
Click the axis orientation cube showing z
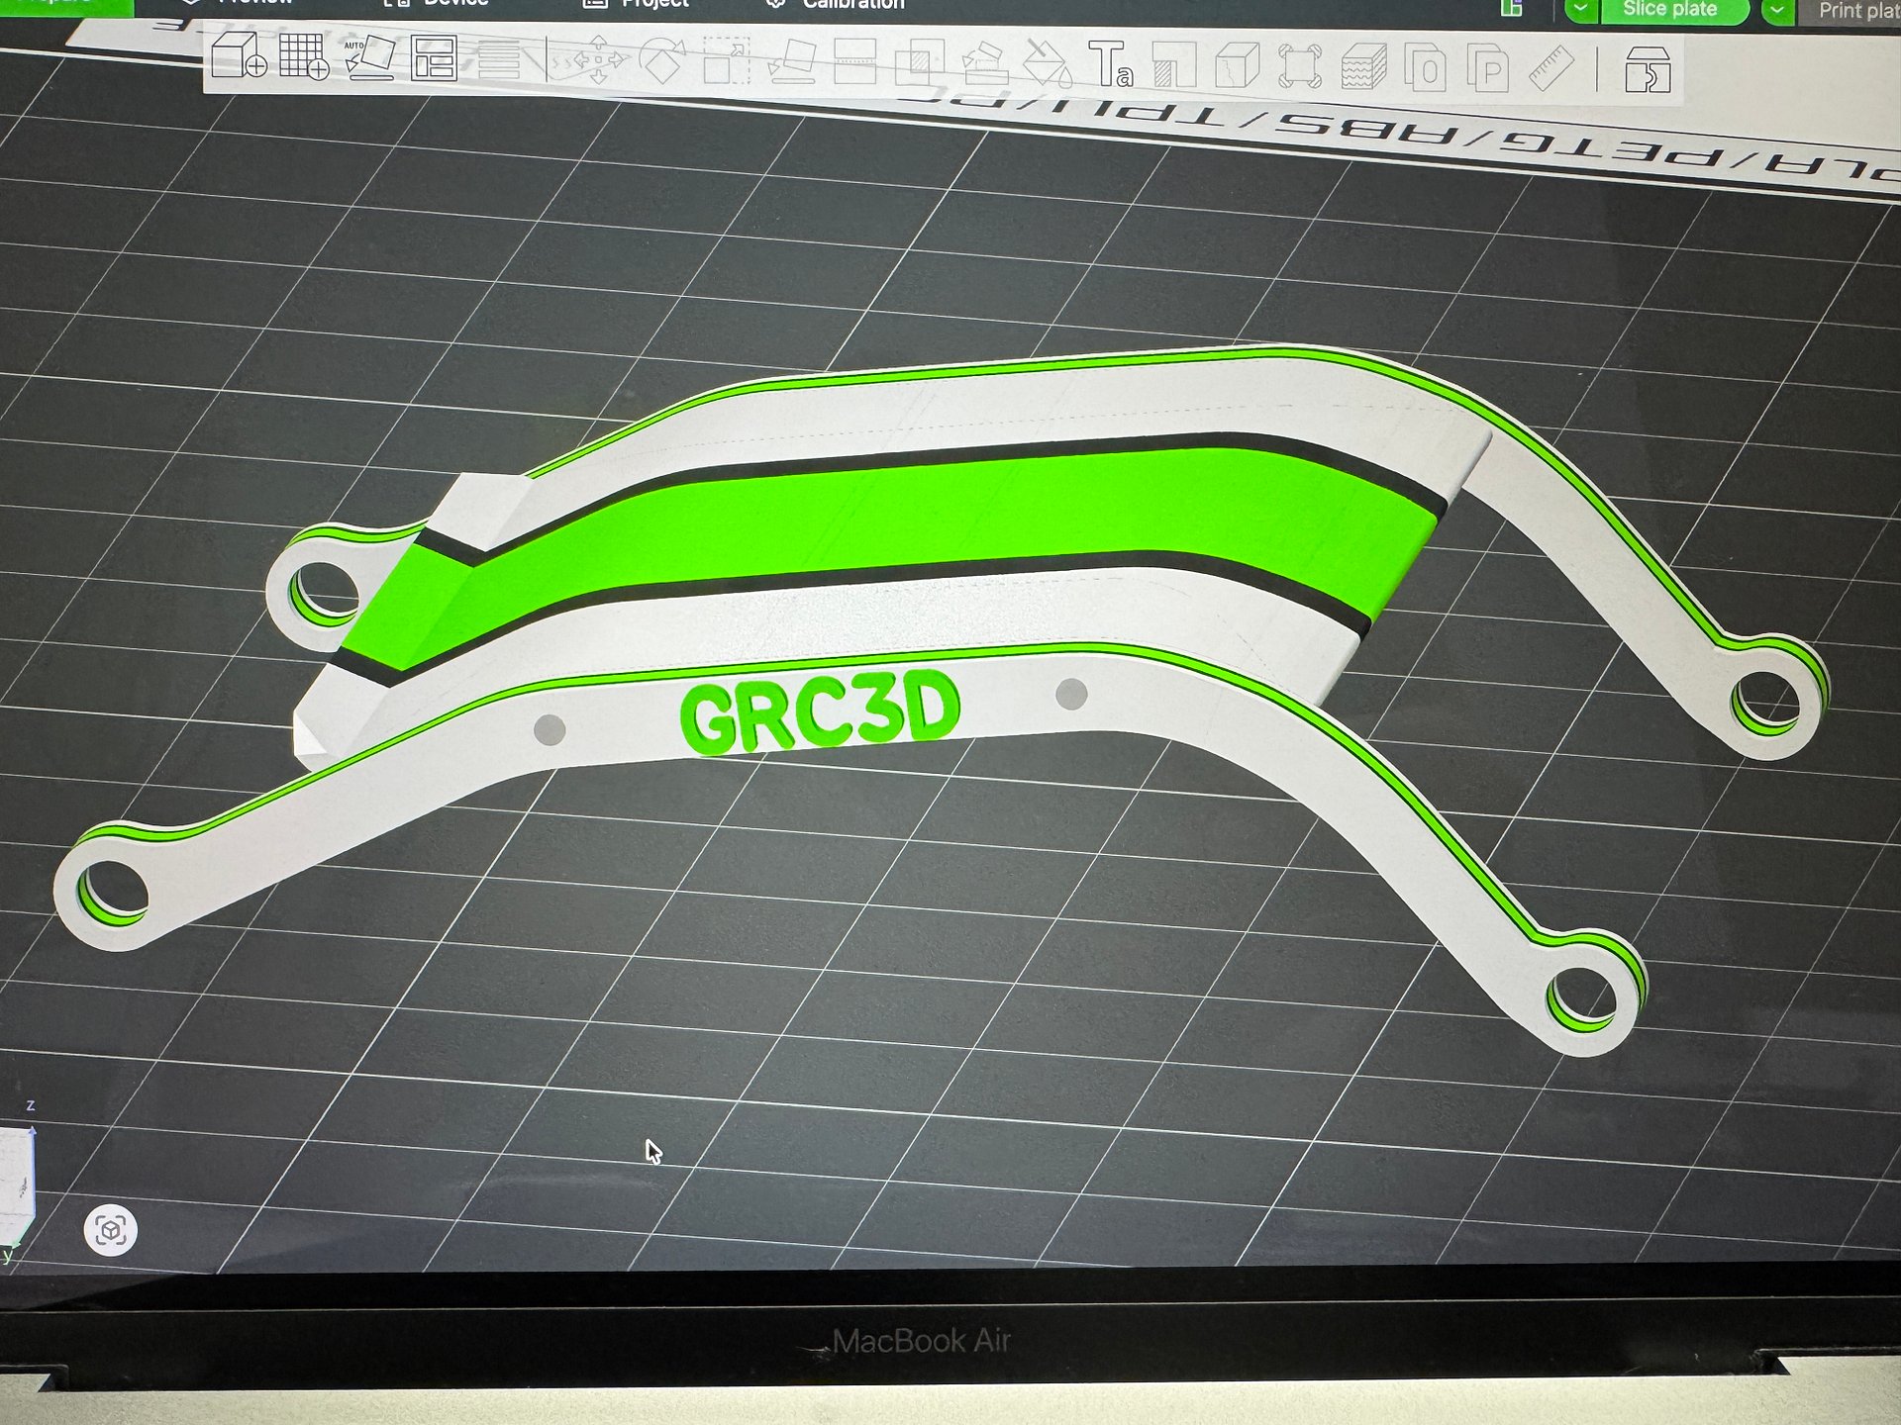click(x=18, y=1186)
